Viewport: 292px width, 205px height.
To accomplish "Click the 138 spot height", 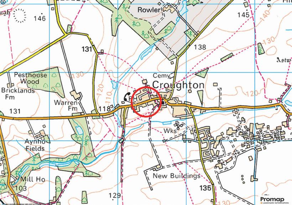I will point(200,47).
